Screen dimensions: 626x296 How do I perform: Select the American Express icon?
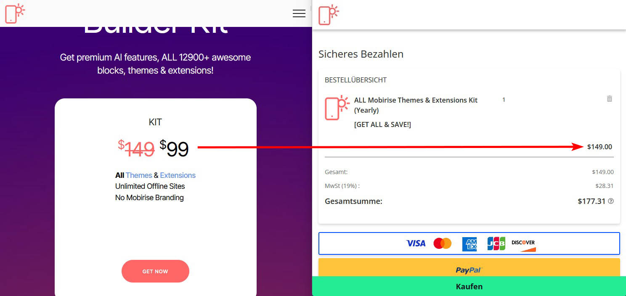(x=469, y=243)
